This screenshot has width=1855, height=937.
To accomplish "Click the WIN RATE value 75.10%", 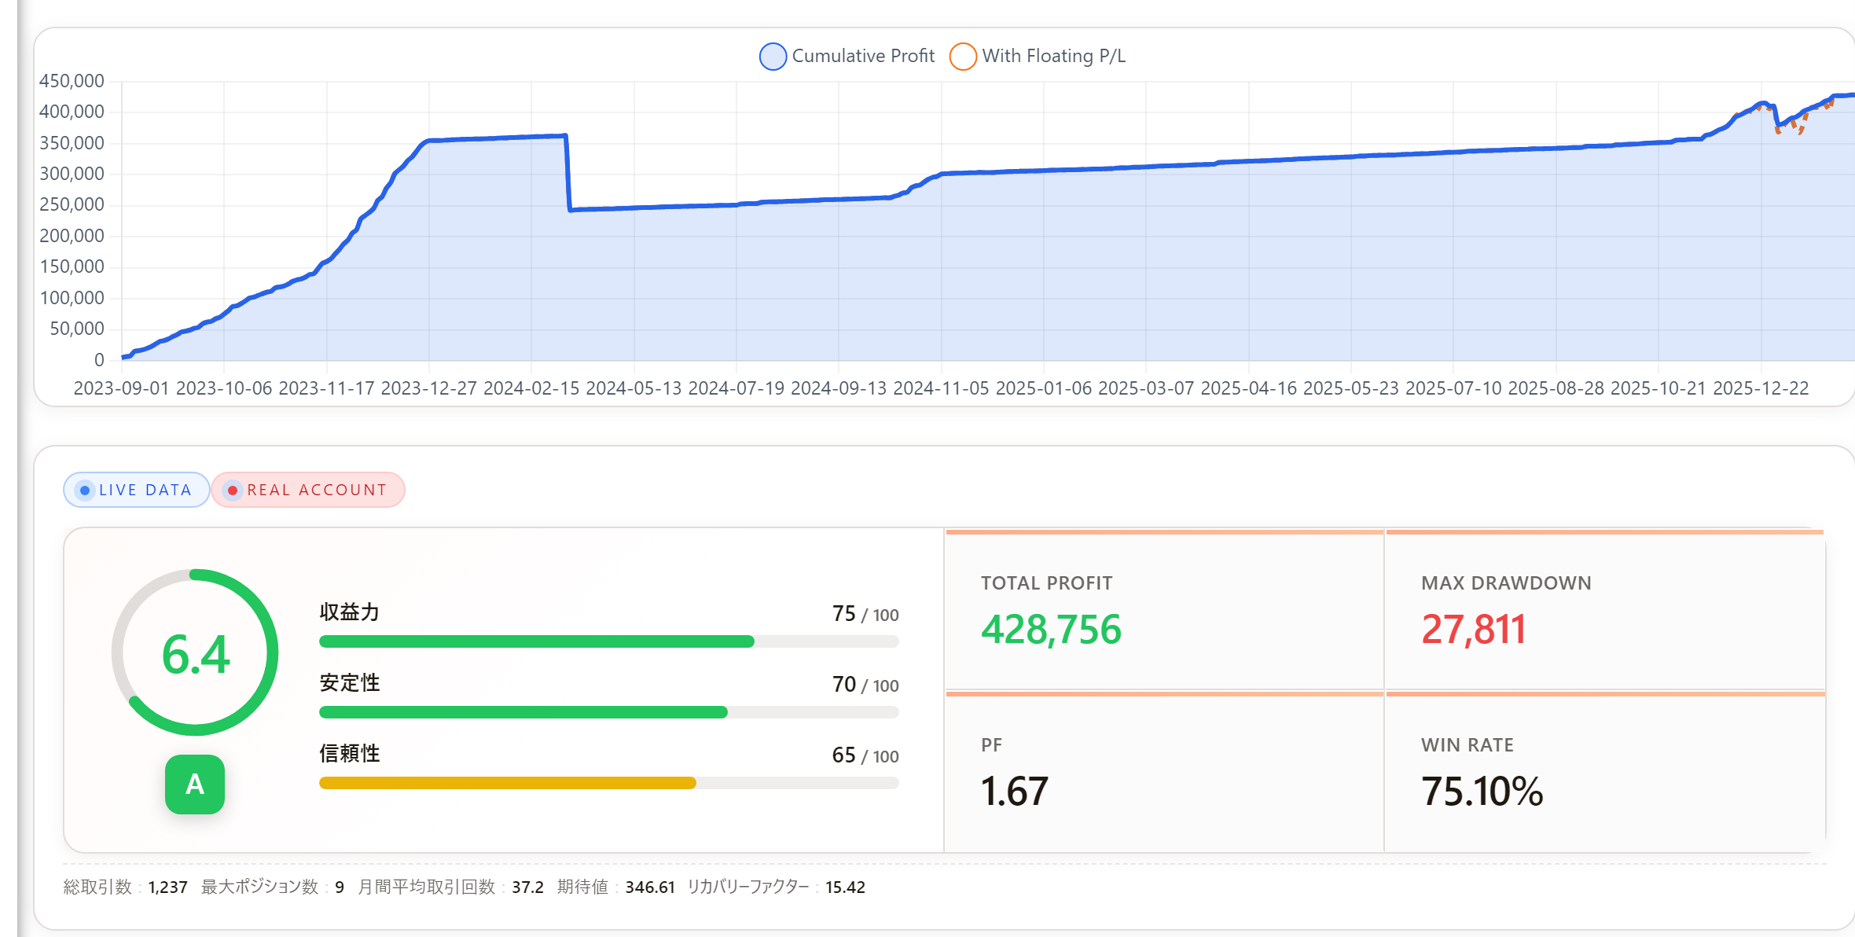I will coord(1482,791).
